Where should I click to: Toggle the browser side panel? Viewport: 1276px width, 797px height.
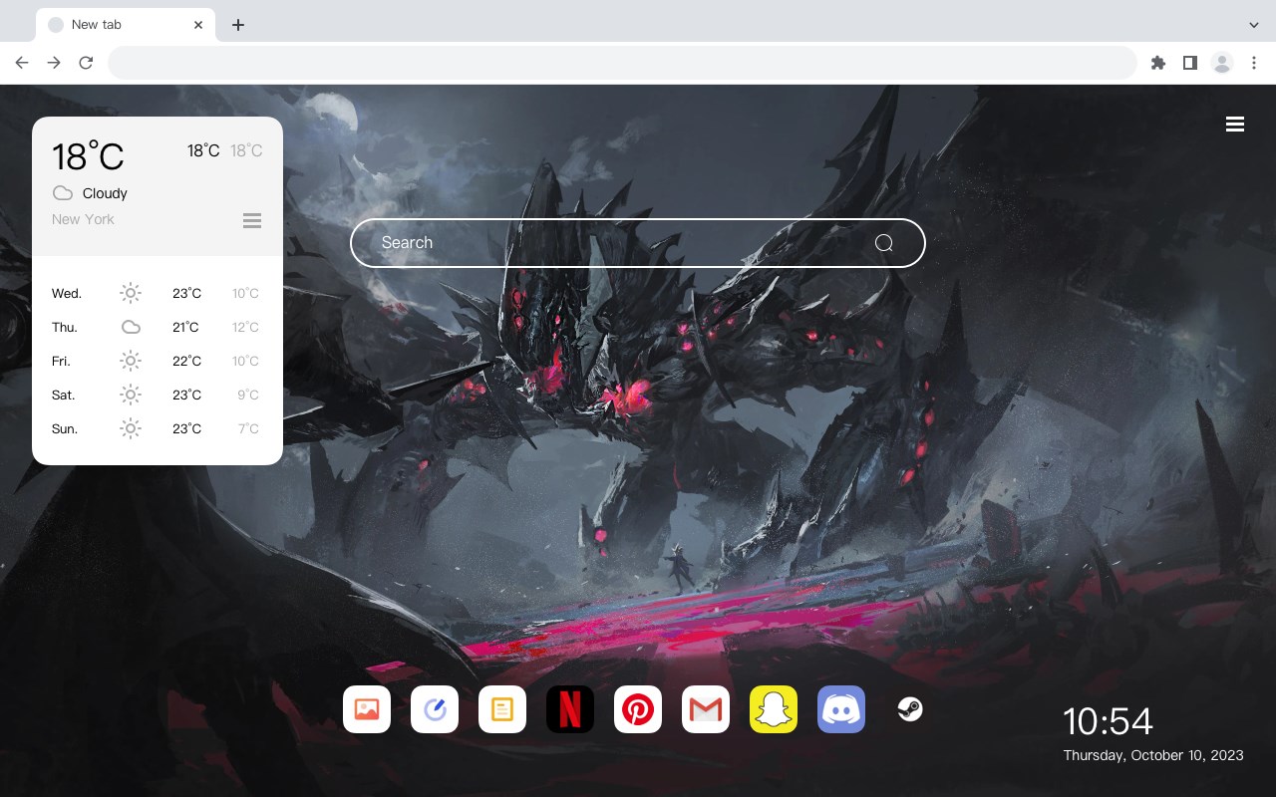click(1189, 63)
